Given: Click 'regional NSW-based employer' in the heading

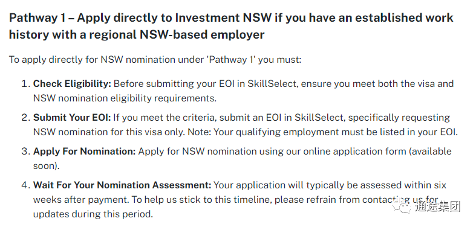Looking at the screenshot, I should click(177, 34).
